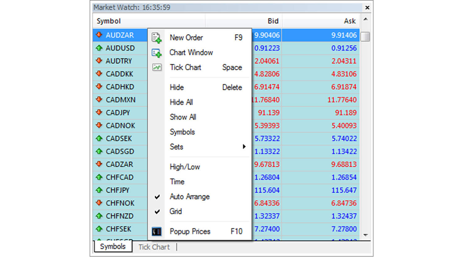The height and width of the screenshot is (257, 465).
Task: Click the red down arrow next to AUDZAR
Action: [99, 35]
